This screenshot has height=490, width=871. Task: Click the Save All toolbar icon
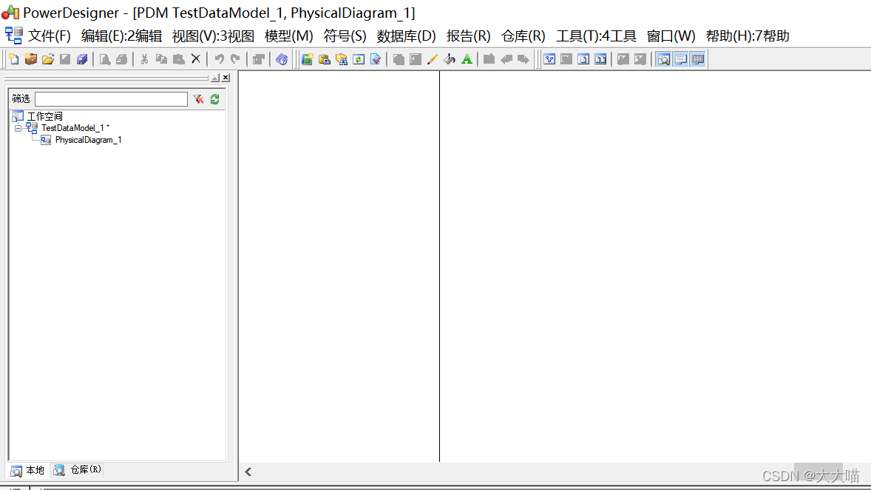[82, 59]
